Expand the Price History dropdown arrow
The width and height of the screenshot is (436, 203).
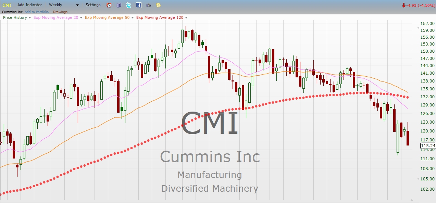(30, 17)
